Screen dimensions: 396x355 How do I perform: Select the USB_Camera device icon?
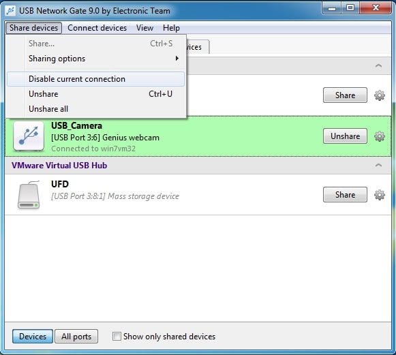tap(29, 136)
